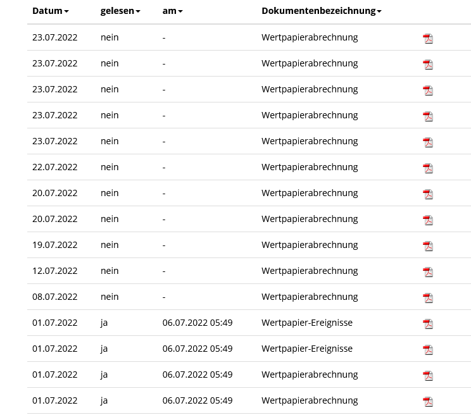The width and height of the screenshot is (471, 415).
Task: Open PDF of first 23.07.2022 document
Action: [428, 38]
